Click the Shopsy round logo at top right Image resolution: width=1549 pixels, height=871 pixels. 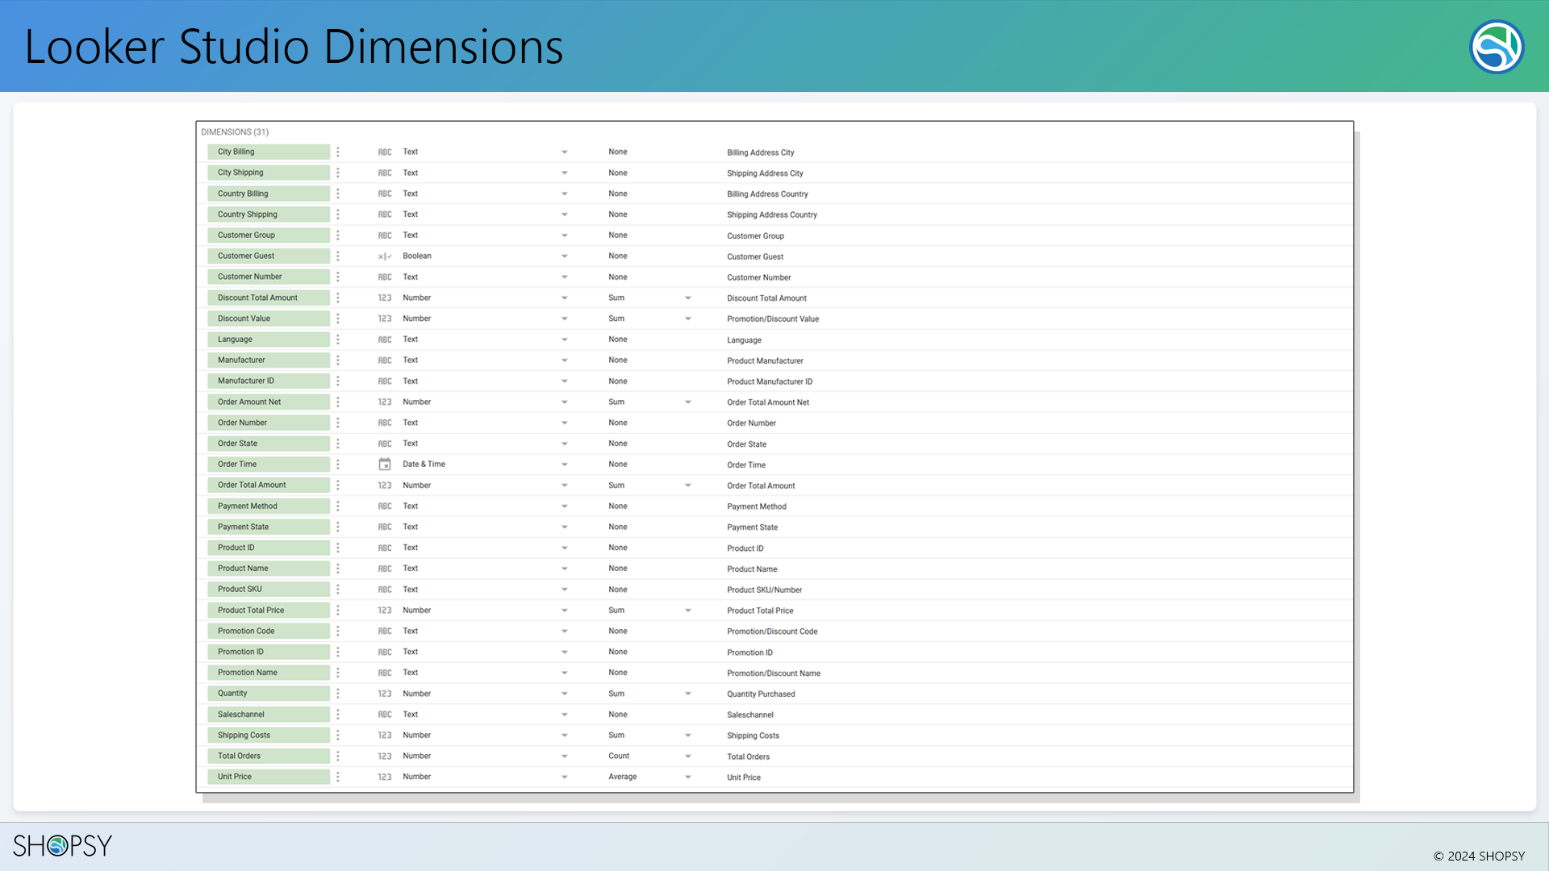point(1497,47)
